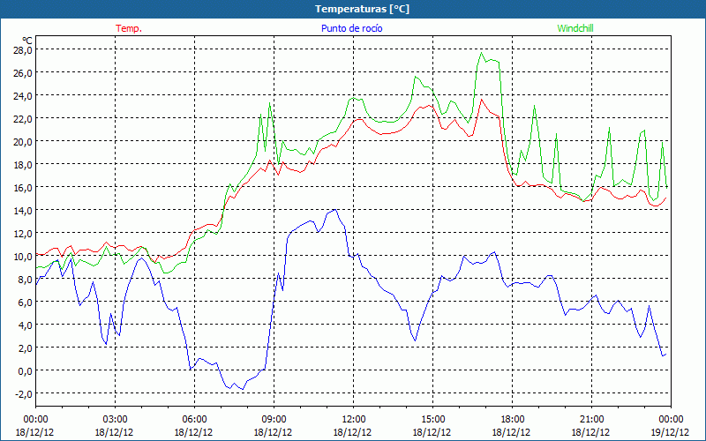Viewport: 706px width, 441px height.
Task: Click the 0,0 y-axis value
Action: coord(25,371)
